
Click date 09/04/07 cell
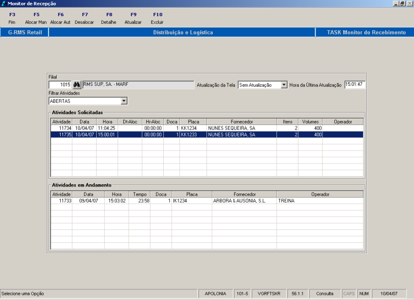(x=88, y=201)
